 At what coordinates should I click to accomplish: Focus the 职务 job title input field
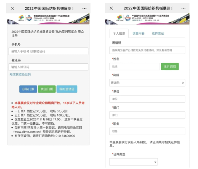coord(147,131)
